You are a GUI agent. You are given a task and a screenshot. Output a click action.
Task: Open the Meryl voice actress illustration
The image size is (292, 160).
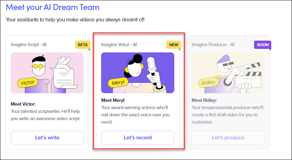(x=138, y=73)
